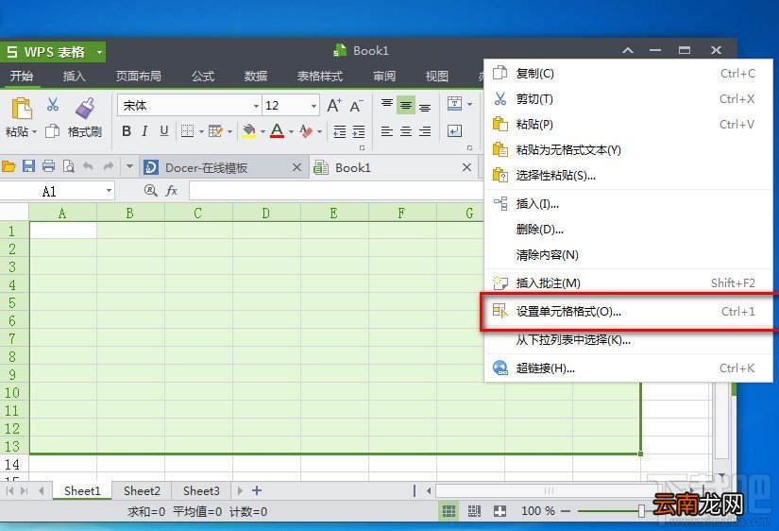This screenshot has height=531, width=779.
Task: Activate the Format Painter (格式刷) brush
Action: 85,109
